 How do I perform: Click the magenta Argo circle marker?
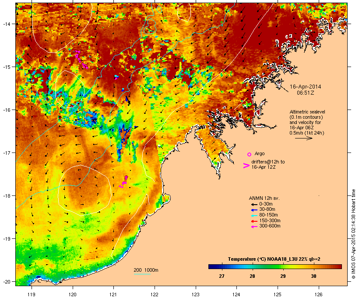(x=250, y=154)
